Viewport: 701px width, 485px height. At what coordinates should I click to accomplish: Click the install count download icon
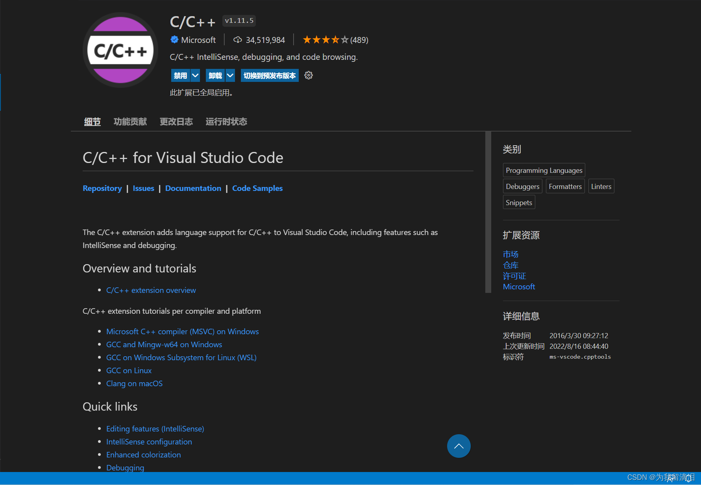pyautogui.click(x=237, y=40)
